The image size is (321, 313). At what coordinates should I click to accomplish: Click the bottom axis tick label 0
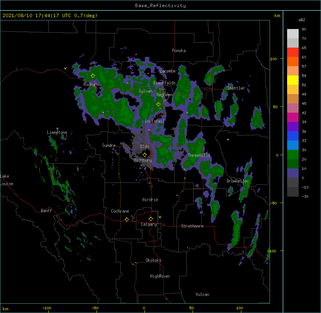click(144, 308)
